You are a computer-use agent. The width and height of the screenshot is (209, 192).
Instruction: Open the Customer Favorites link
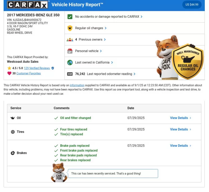[x=28, y=73]
